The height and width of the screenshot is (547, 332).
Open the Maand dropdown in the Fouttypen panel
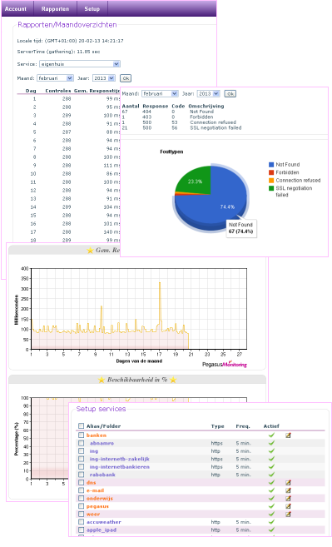160,94
